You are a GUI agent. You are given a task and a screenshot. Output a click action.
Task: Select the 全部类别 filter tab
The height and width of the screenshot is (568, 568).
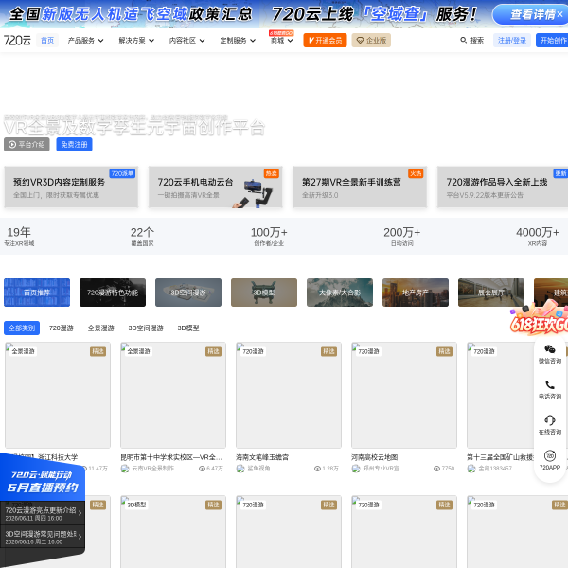click(22, 328)
